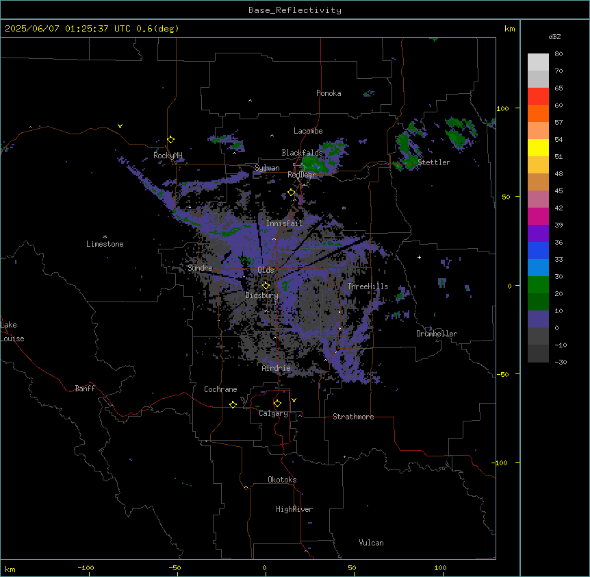Click the white plus marker north of Drumheller
This screenshot has width=590, height=577.
[419, 257]
